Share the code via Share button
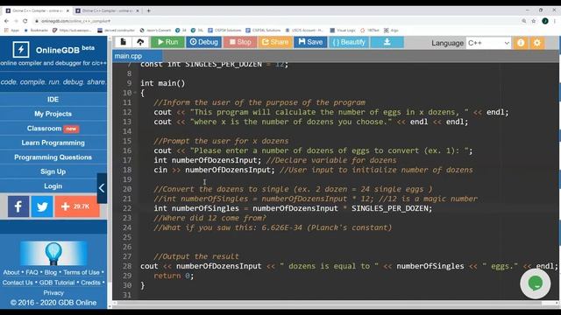The image size is (561, 315). pyautogui.click(x=275, y=42)
